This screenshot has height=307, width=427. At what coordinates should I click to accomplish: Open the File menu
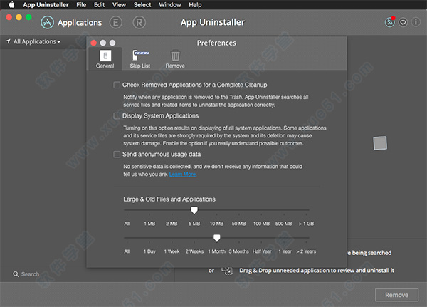coord(81,5)
